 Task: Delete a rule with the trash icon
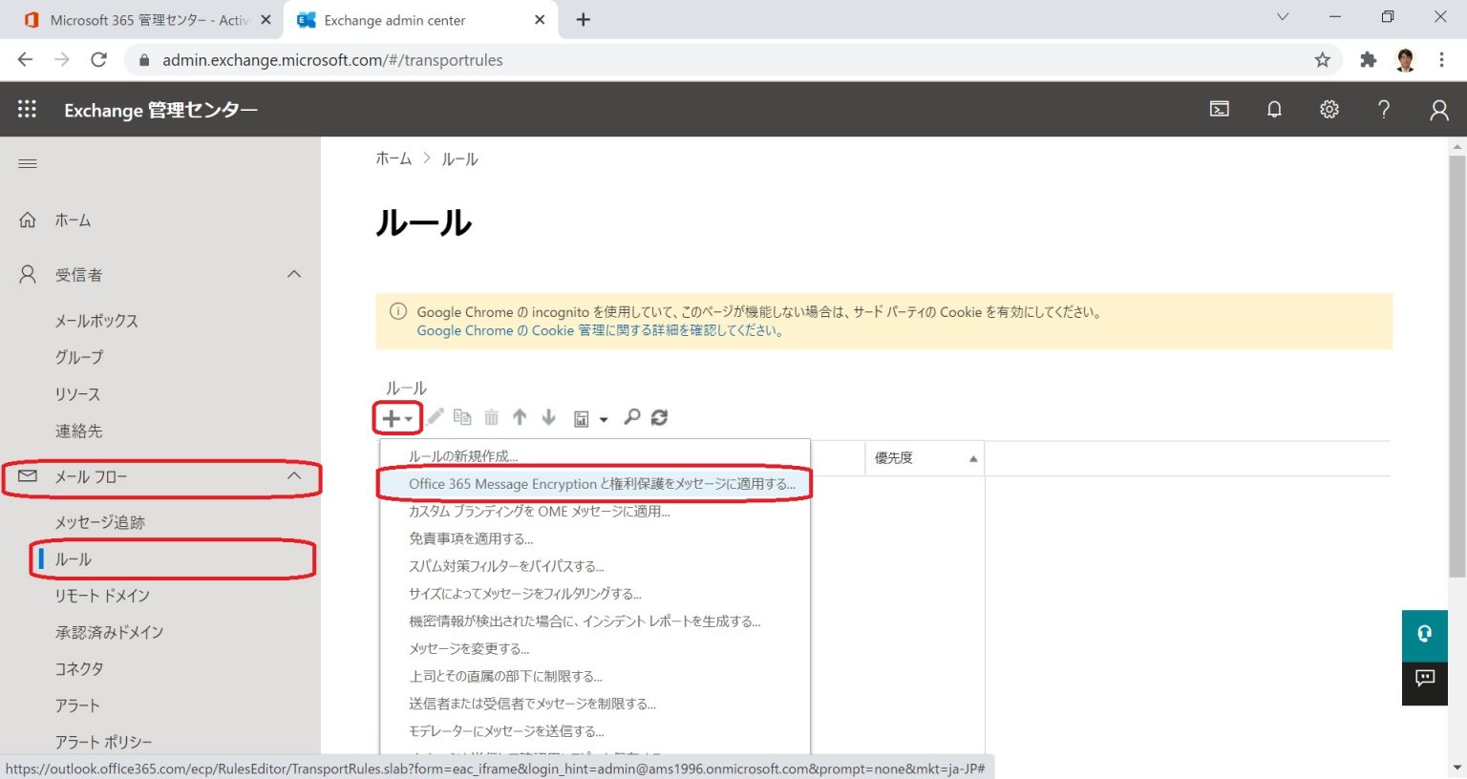click(491, 417)
